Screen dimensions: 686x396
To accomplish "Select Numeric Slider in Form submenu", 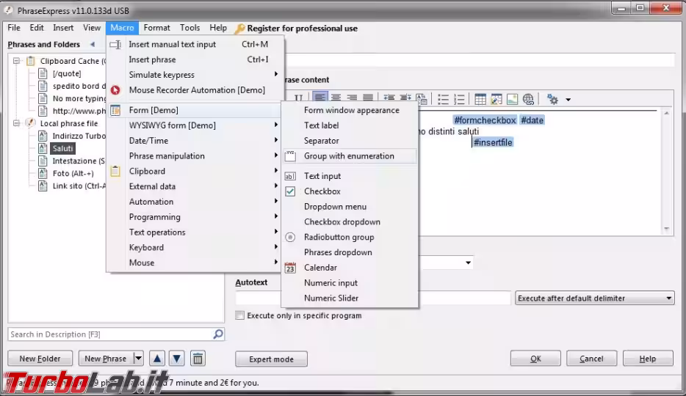I will pos(350,298).
